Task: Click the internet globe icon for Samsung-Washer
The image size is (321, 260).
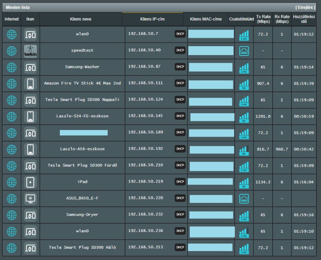Action: click(12, 67)
